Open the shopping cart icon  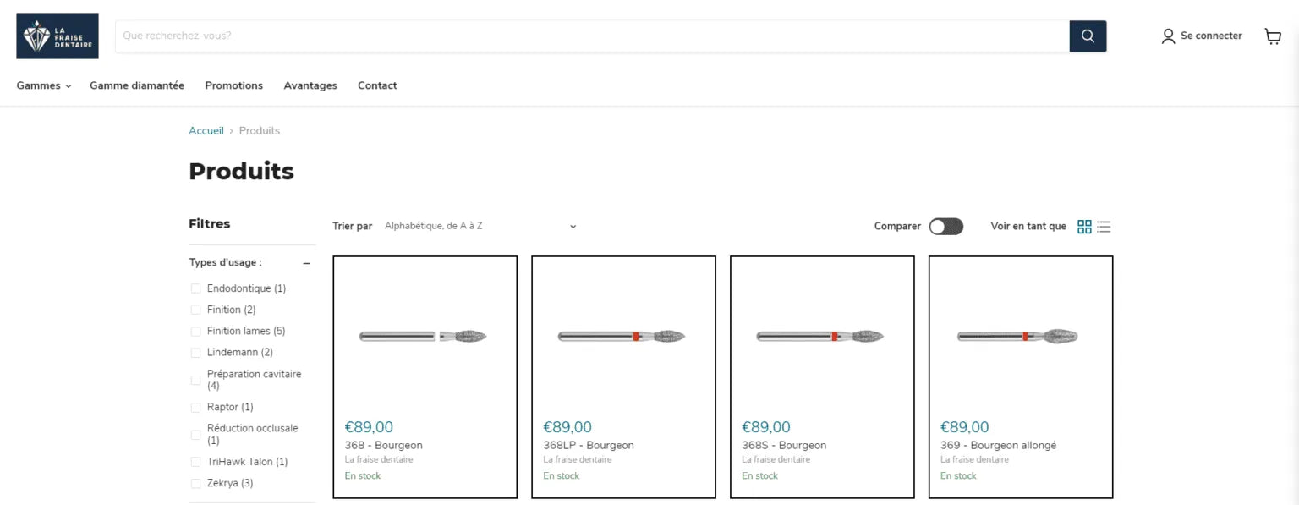click(1272, 36)
